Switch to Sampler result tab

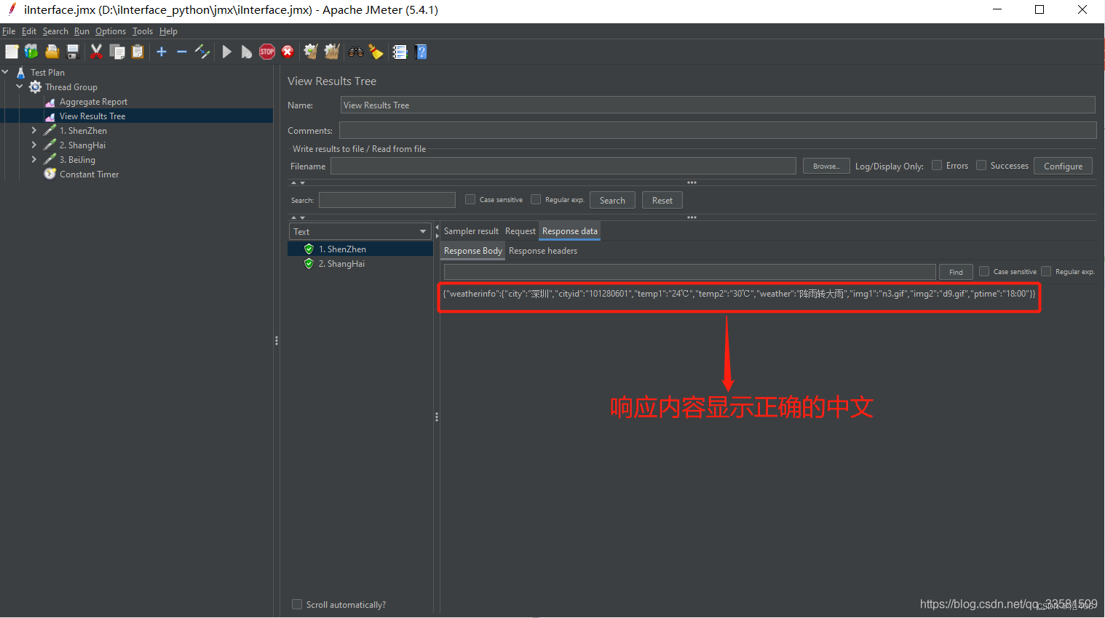pyautogui.click(x=471, y=231)
